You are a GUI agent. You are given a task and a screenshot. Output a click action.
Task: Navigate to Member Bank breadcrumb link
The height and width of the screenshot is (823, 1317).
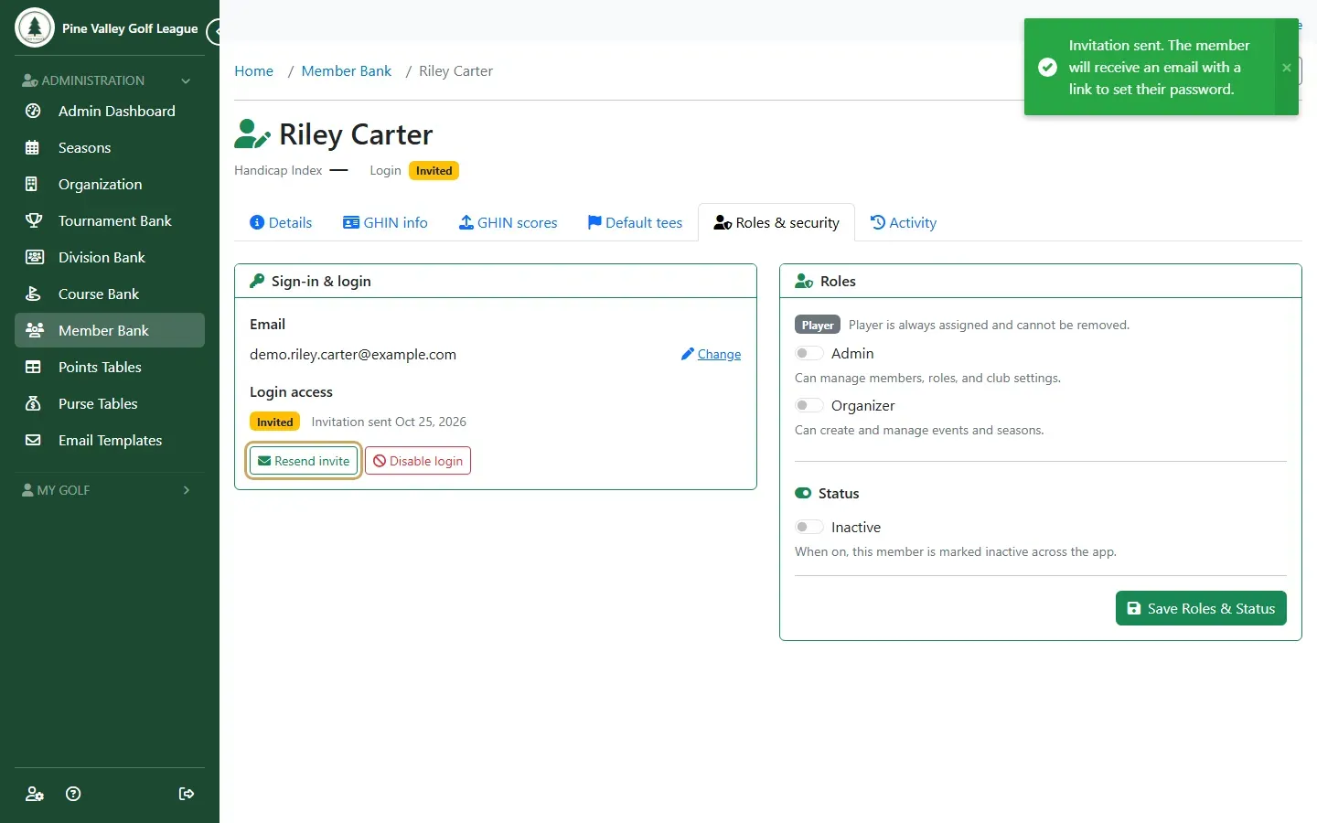(x=347, y=71)
